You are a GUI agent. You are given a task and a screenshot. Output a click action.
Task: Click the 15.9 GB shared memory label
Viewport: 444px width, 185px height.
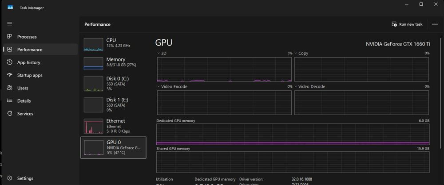423,148
